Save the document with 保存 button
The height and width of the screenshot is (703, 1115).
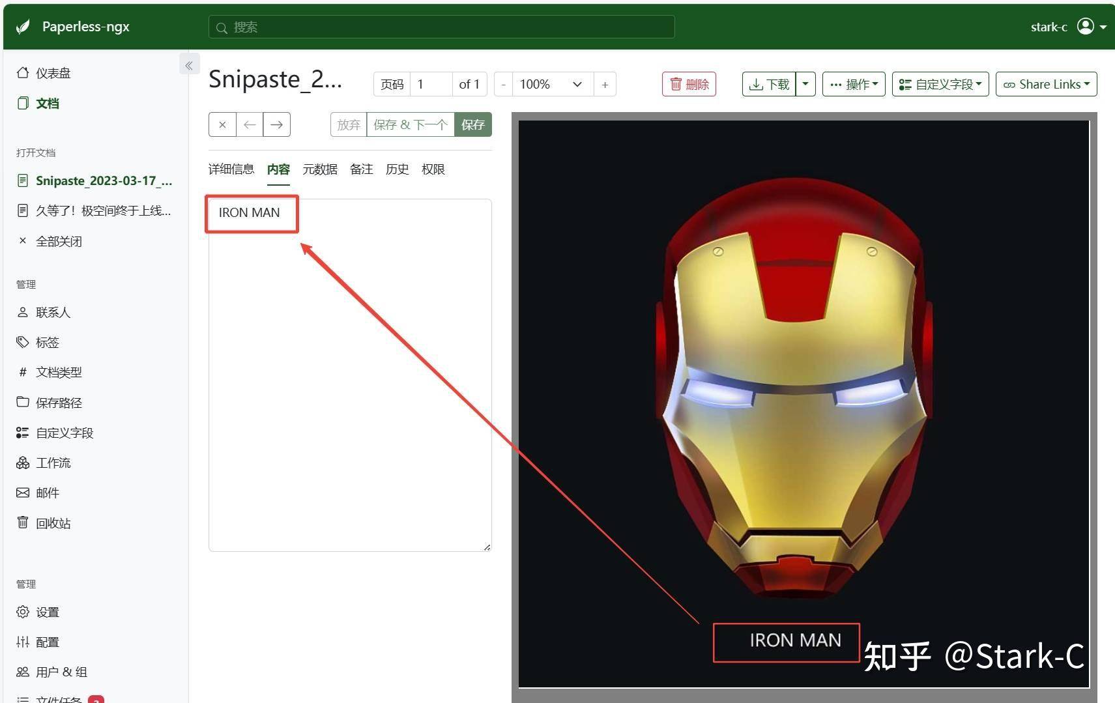pyautogui.click(x=473, y=124)
